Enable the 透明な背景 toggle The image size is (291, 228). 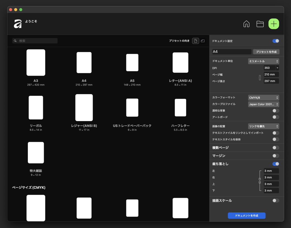tap(275, 111)
